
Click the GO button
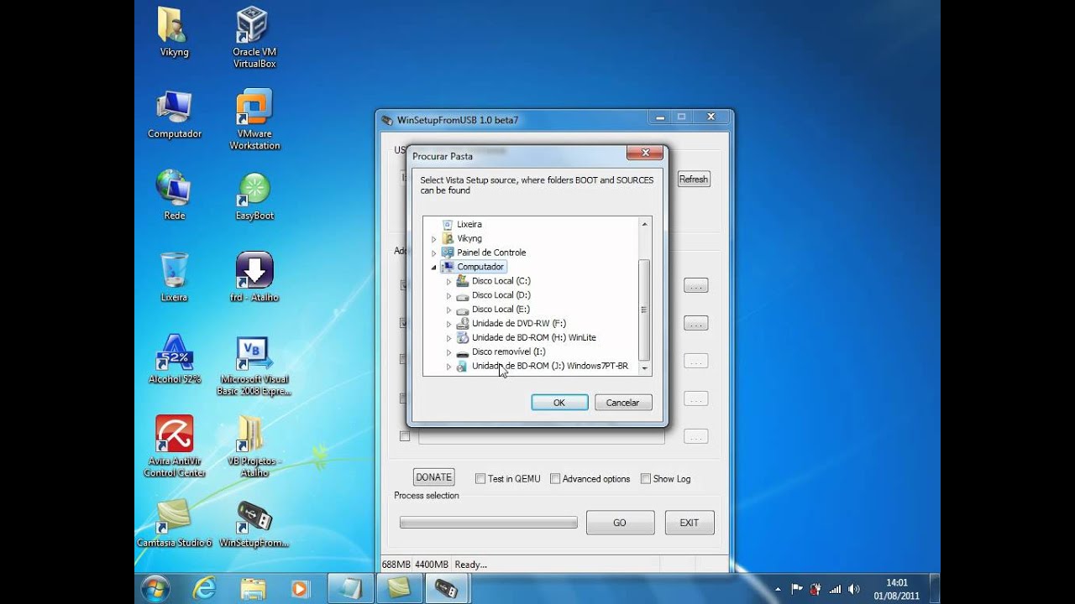[620, 523]
